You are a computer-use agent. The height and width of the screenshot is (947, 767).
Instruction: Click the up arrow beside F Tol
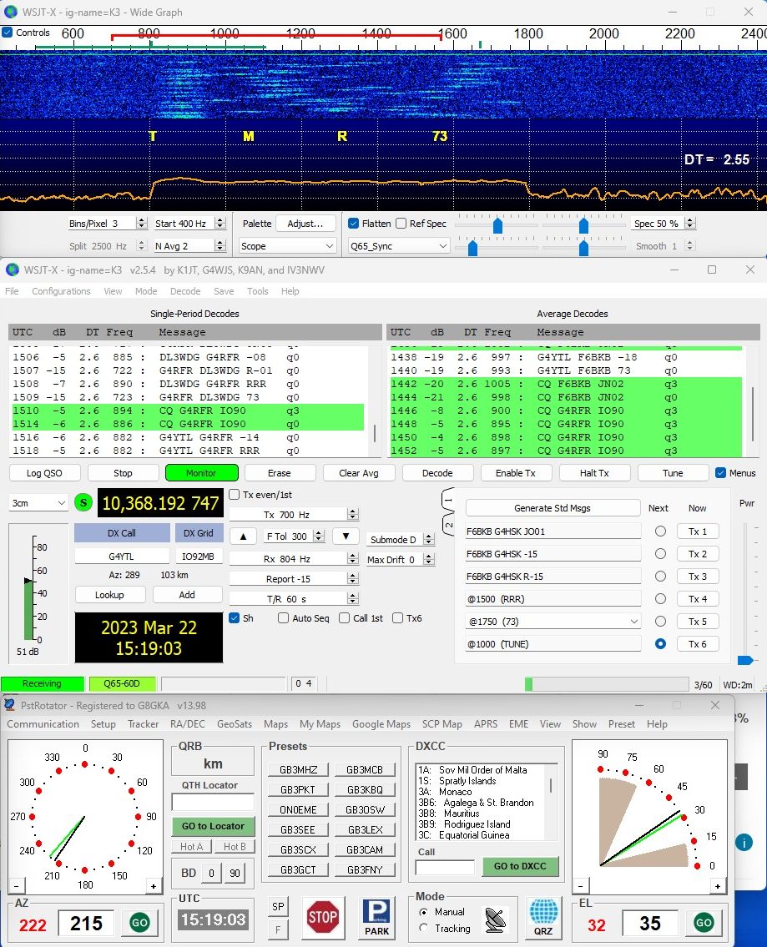pos(243,536)
